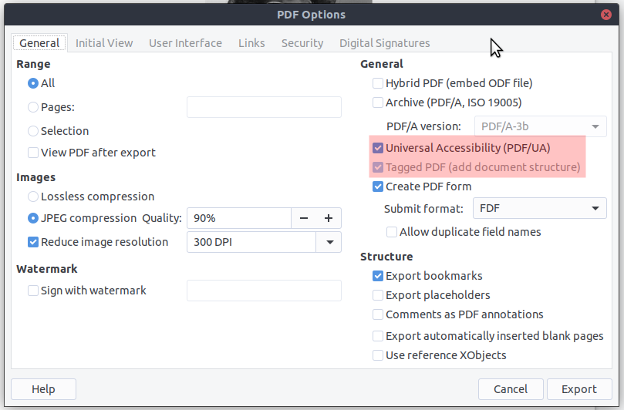This screenshot has height=410, width=624.
Task: Enable Export placeholders checkbox
Action: 378,295
